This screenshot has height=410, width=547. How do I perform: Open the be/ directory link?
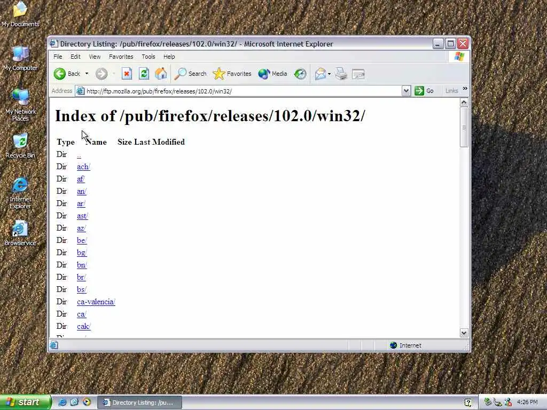pyautogui.click(x=82, y=240)
